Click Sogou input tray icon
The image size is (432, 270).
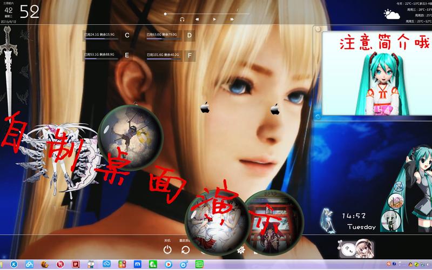(388, 264)
